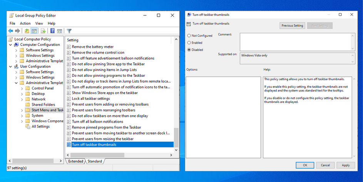Choose the Disabled radio option
363x182 pixels.
tap(189, 50)
